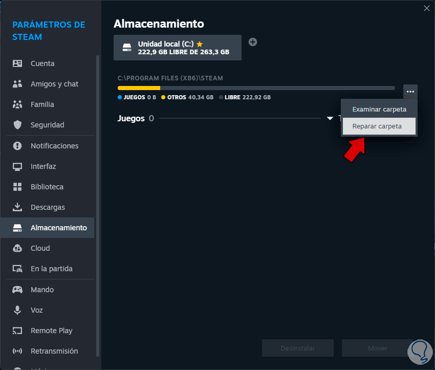435x370 pixels.
Task: Click the Mover button
Action: click(x=377, y=348)
